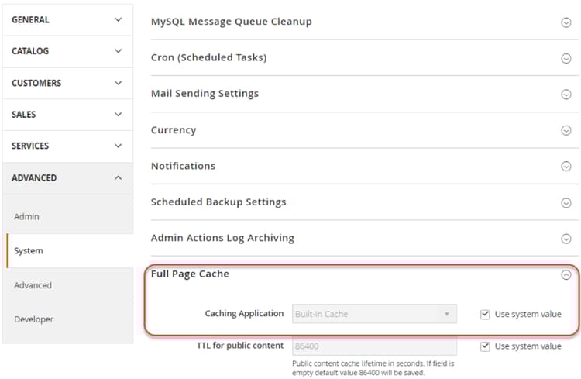Expand Scheduled Backup Settings circle icon

(x=566, y=203)
